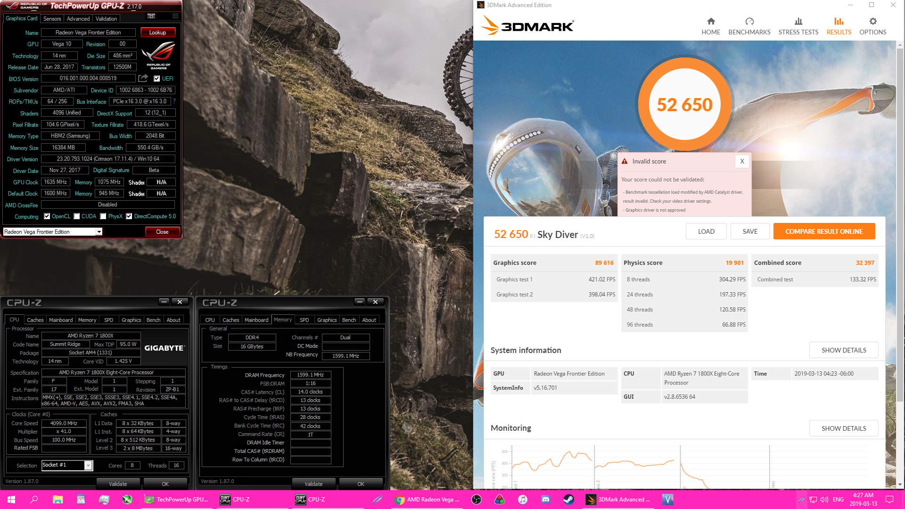
Task: Minimize the left CPU-Z window
Action: point(164,302)
